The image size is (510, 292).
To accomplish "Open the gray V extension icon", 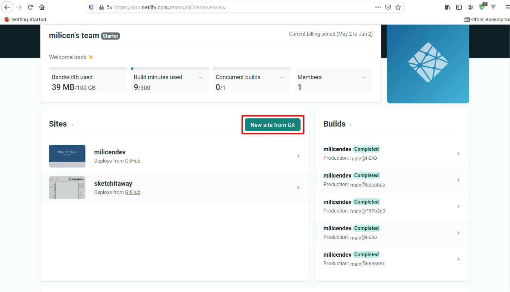I will coord(493,7).
